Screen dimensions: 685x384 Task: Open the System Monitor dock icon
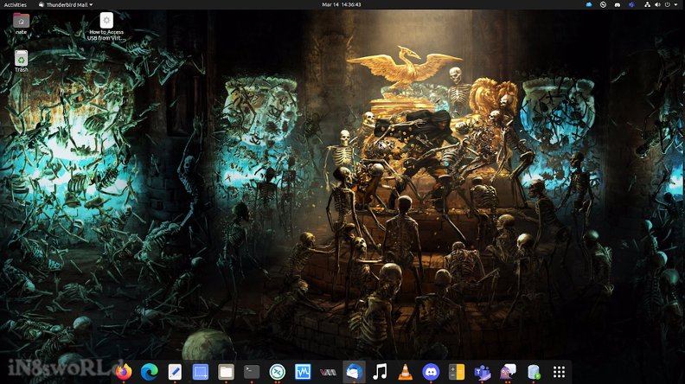coord(303,372)
